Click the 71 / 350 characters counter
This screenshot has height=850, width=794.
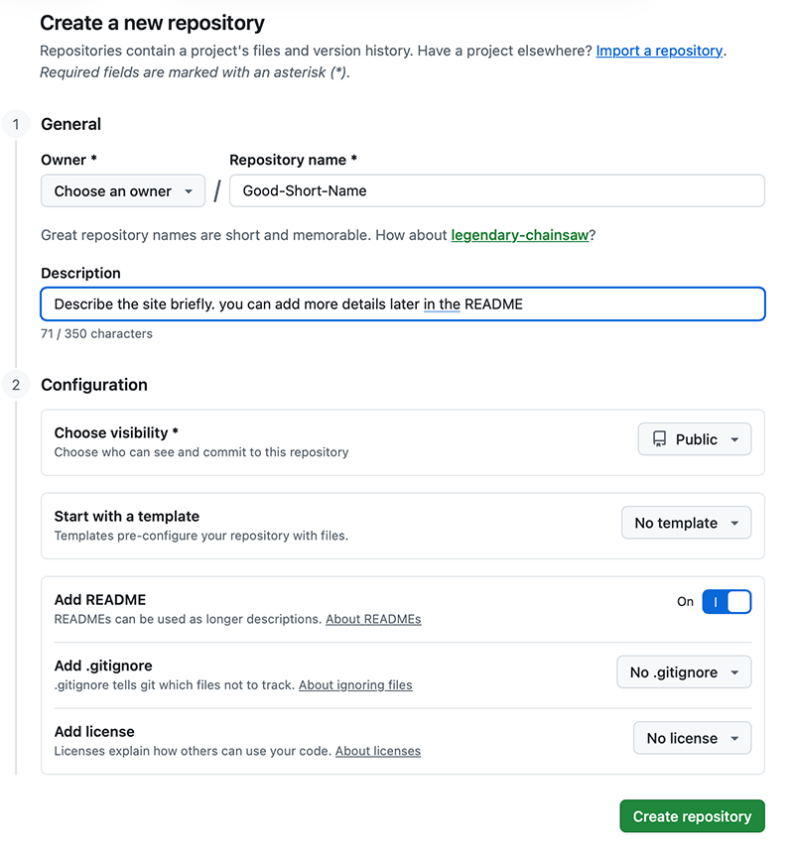[x=95, y=334]
